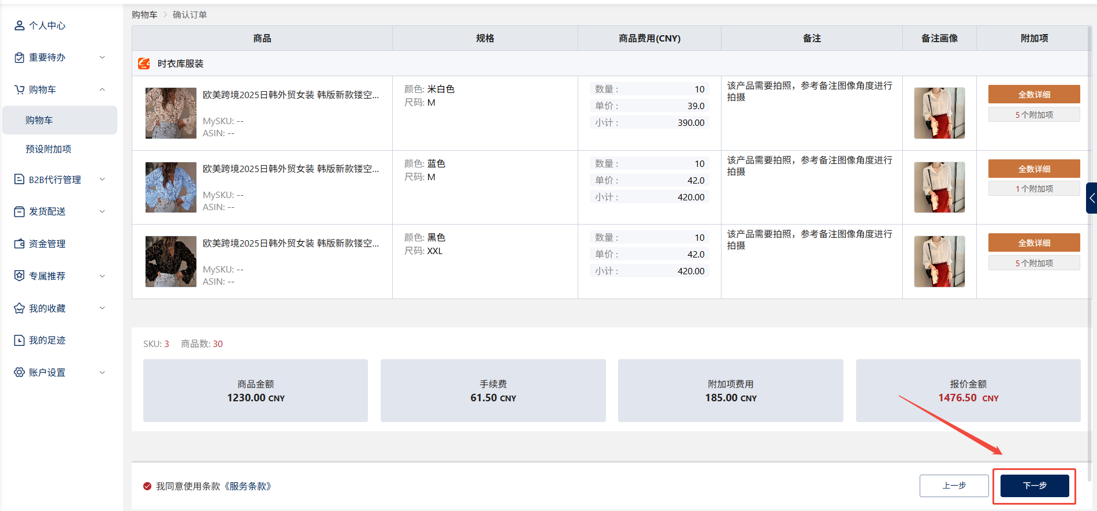Go to 购物车 breadcrumb link

pyautogui.click(x=144, y=14)
